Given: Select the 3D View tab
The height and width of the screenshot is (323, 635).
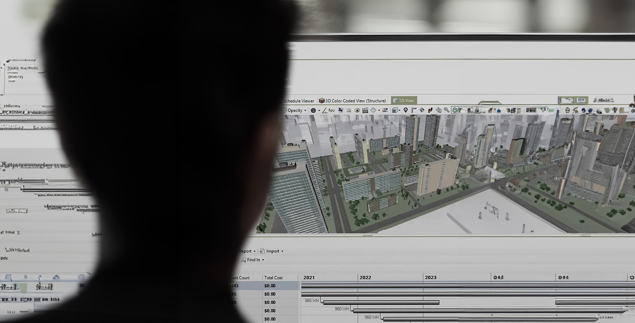Looking at the screenshot, I should [x=403, y=100].
